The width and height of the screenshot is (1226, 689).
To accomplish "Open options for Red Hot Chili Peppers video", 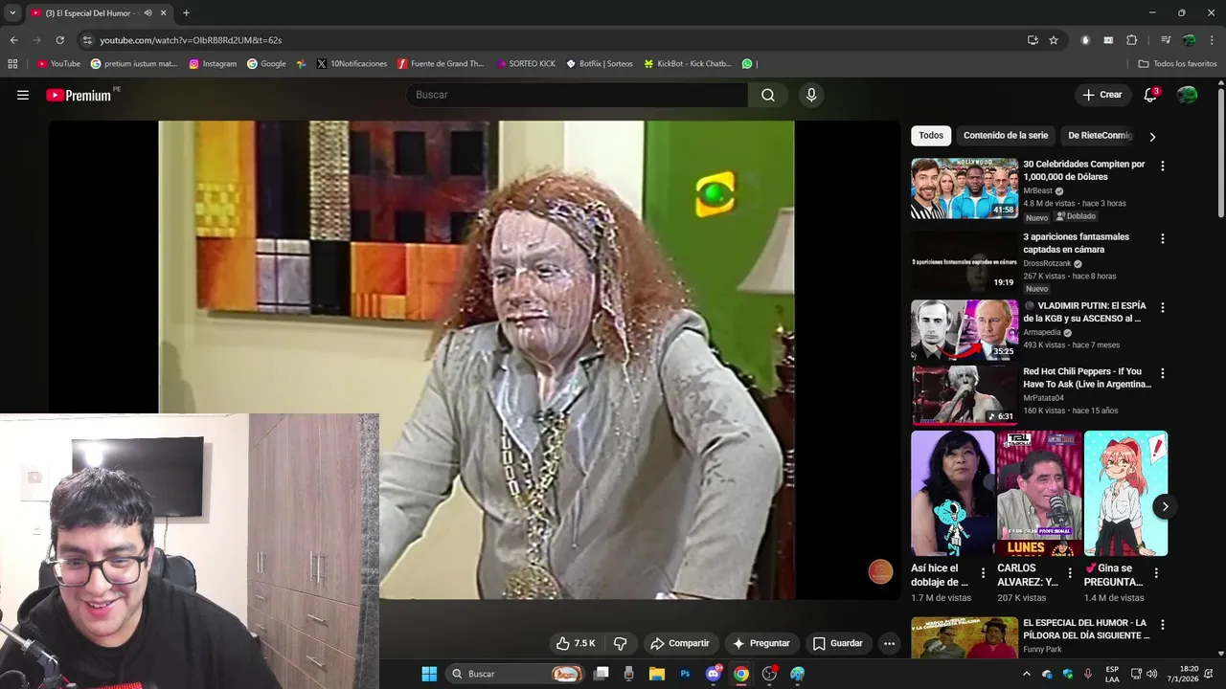I will 1163,373.
